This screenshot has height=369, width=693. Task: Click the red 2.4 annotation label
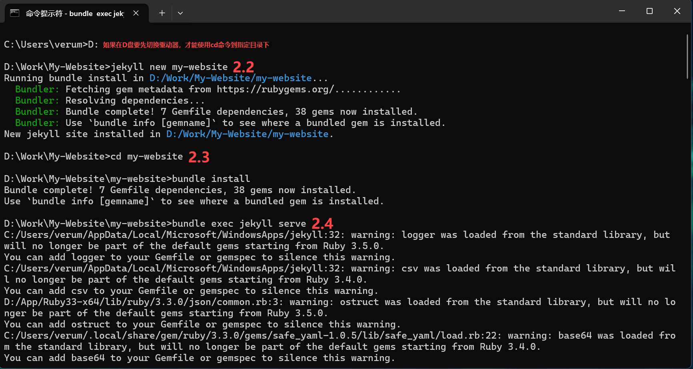[322, 223]
